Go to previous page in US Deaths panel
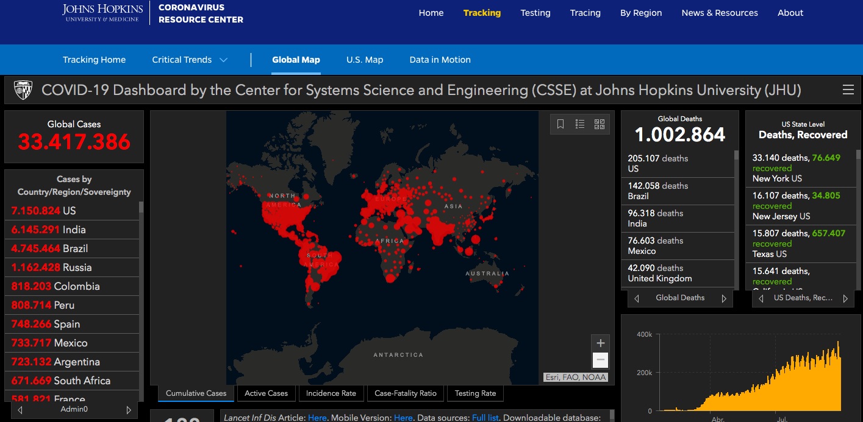This screenshot has width=863, height=422. click(x=761, y=298)
